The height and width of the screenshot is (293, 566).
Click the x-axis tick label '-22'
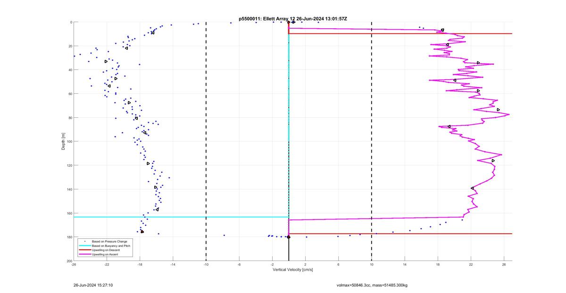(x=107, y=265)
